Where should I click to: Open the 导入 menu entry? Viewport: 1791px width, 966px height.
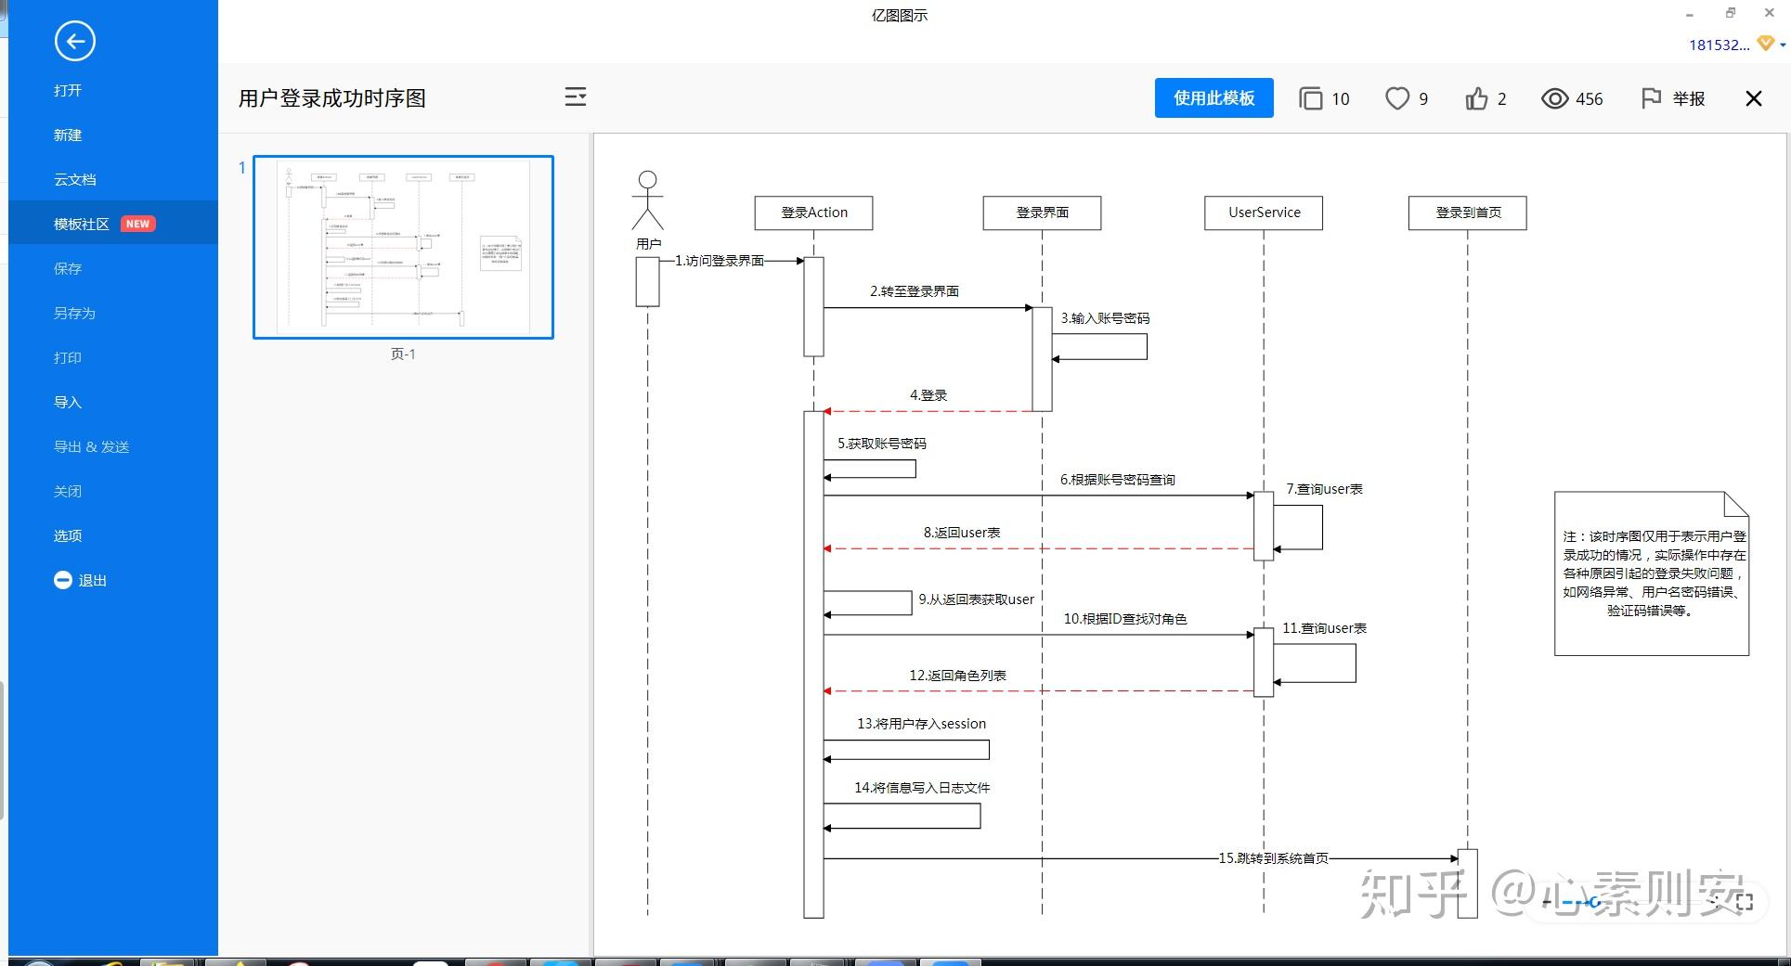click(x=68, y=402)
